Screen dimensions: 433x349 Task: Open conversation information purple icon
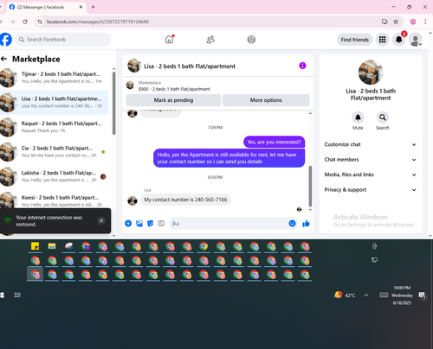[302, 66]
